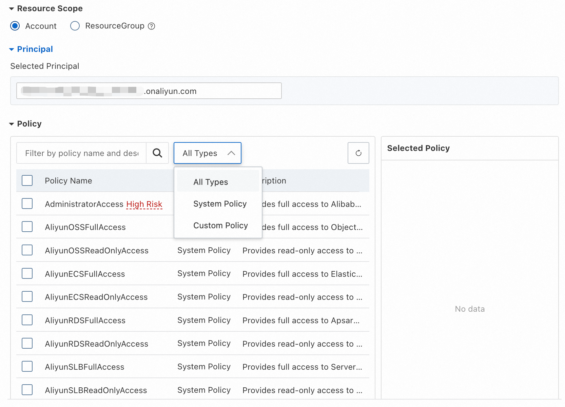Screen dimensions: 565x407
Task: Check the AliyunECSReadOnlyAccess checkbox
Action: (27, 296)
